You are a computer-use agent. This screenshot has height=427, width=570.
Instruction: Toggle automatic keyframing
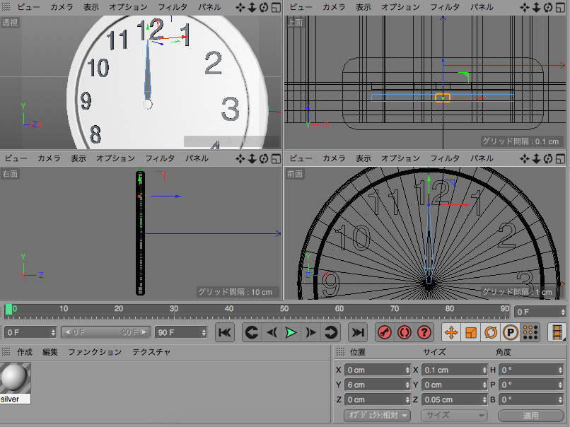(405, 332)
